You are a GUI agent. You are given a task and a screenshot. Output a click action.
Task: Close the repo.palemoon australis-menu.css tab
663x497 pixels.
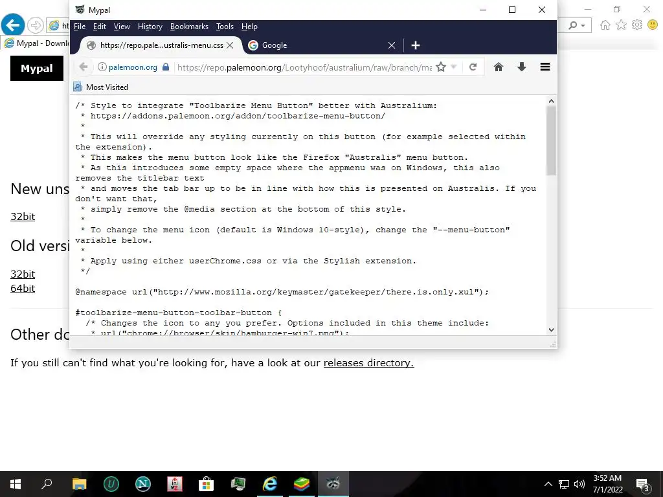pos(230,45)
